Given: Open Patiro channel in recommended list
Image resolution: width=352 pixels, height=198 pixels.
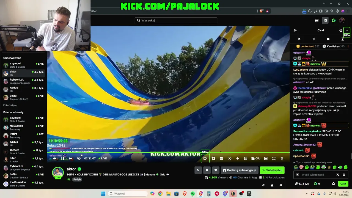Looking at the screenshot, I should point(23,135).
